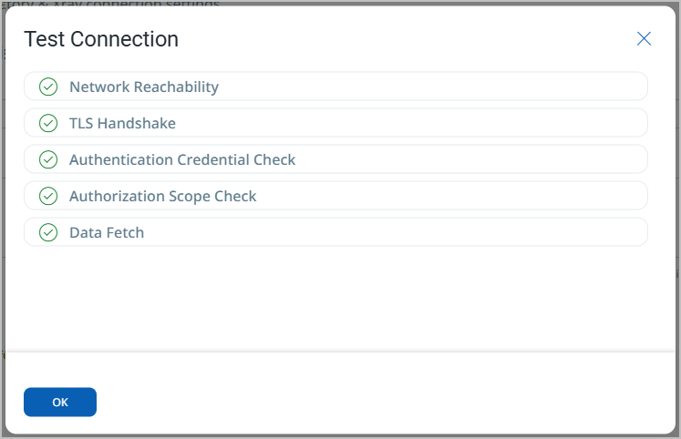Click the Authorization Scope Check label

click(x=163, y=196)
